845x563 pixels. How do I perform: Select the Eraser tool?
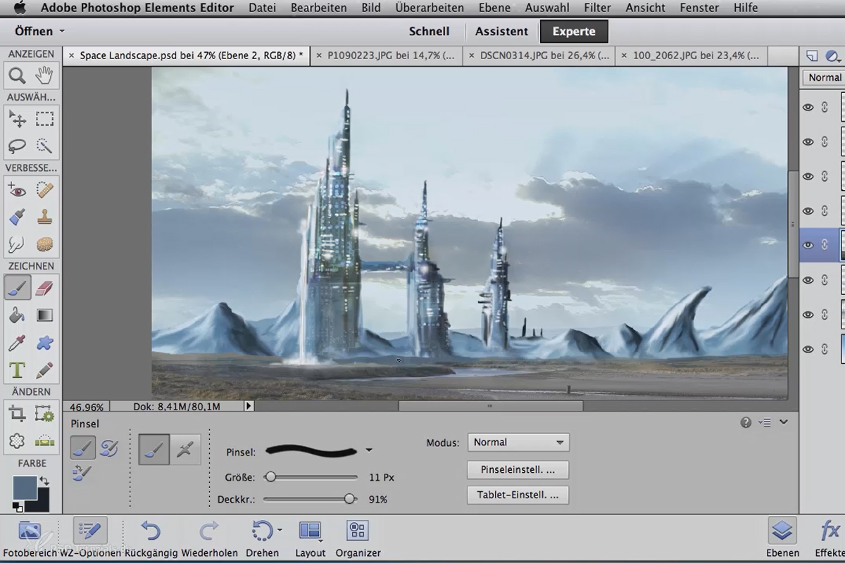click(44, 287)
